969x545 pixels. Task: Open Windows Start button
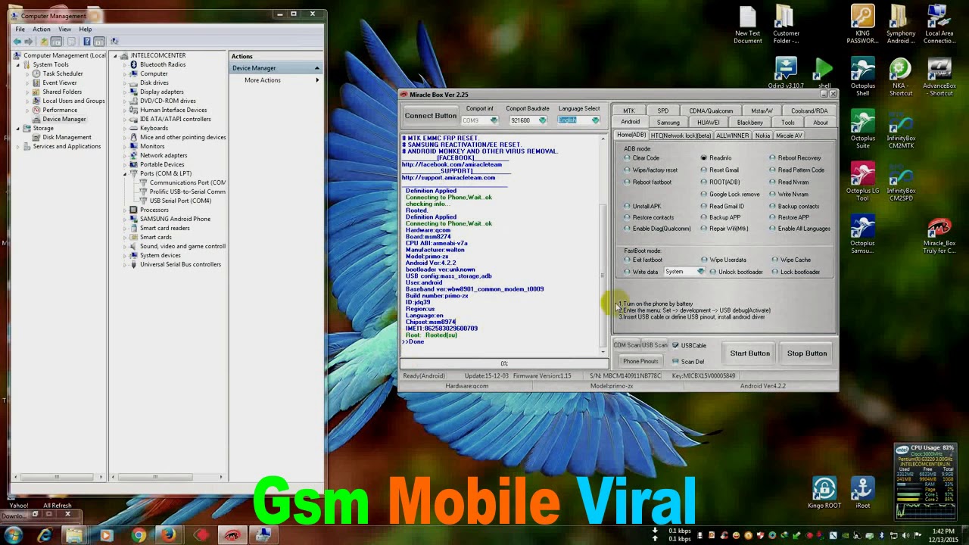13,536
